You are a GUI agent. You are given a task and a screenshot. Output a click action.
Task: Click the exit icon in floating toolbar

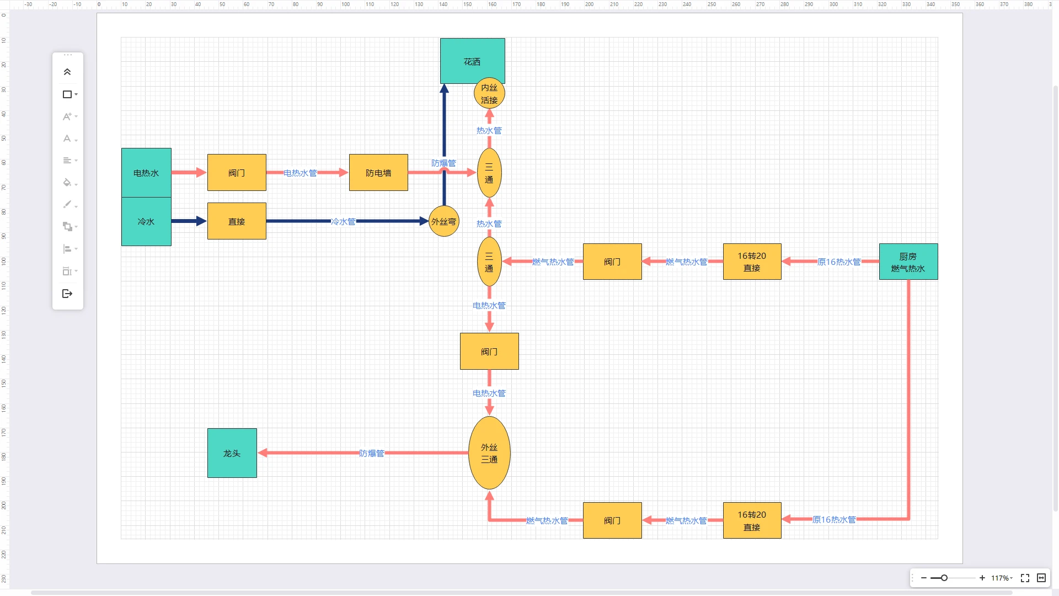click(x=67, y=294)
